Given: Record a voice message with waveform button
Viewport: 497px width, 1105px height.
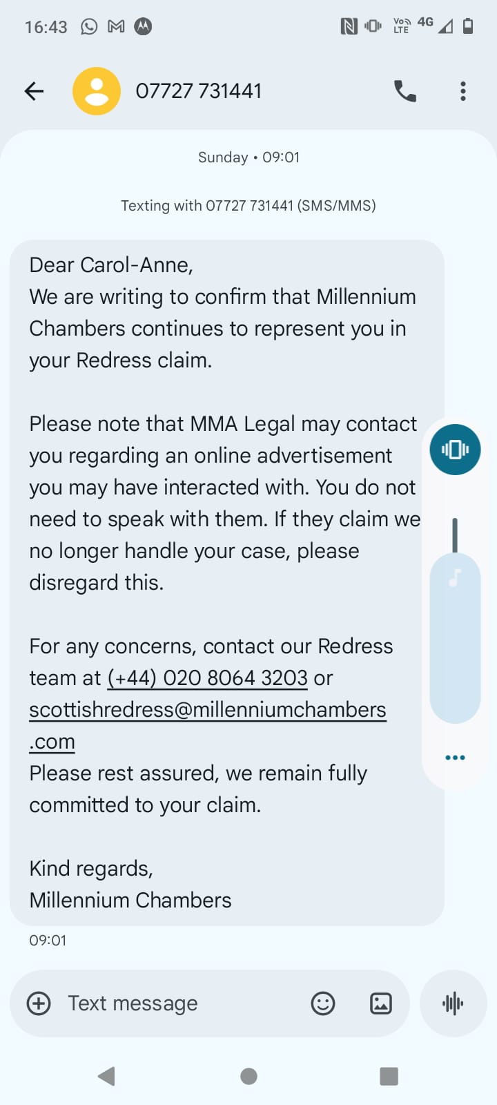Looking at the screenshot, I should click(454, 1003).
